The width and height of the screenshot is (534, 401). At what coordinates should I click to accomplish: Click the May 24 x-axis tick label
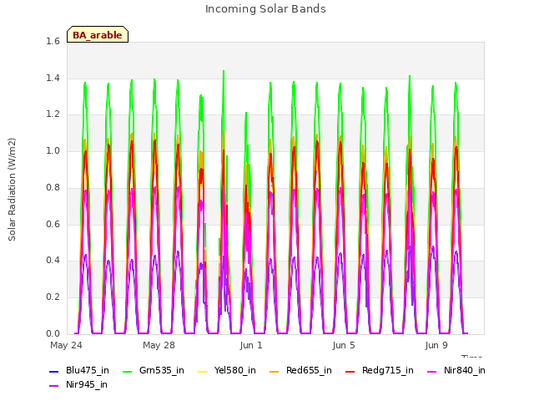point(66,345)
